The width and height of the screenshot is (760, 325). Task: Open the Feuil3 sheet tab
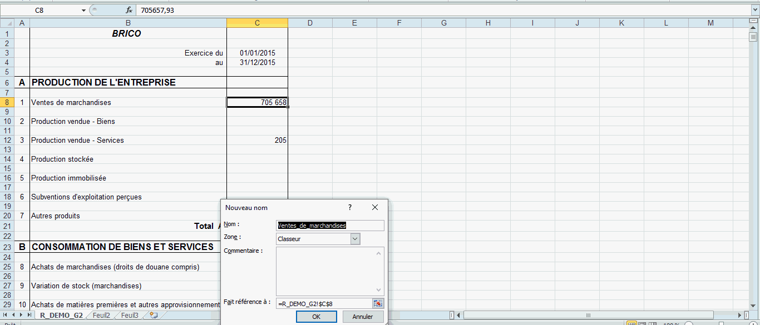click(130, 316)
